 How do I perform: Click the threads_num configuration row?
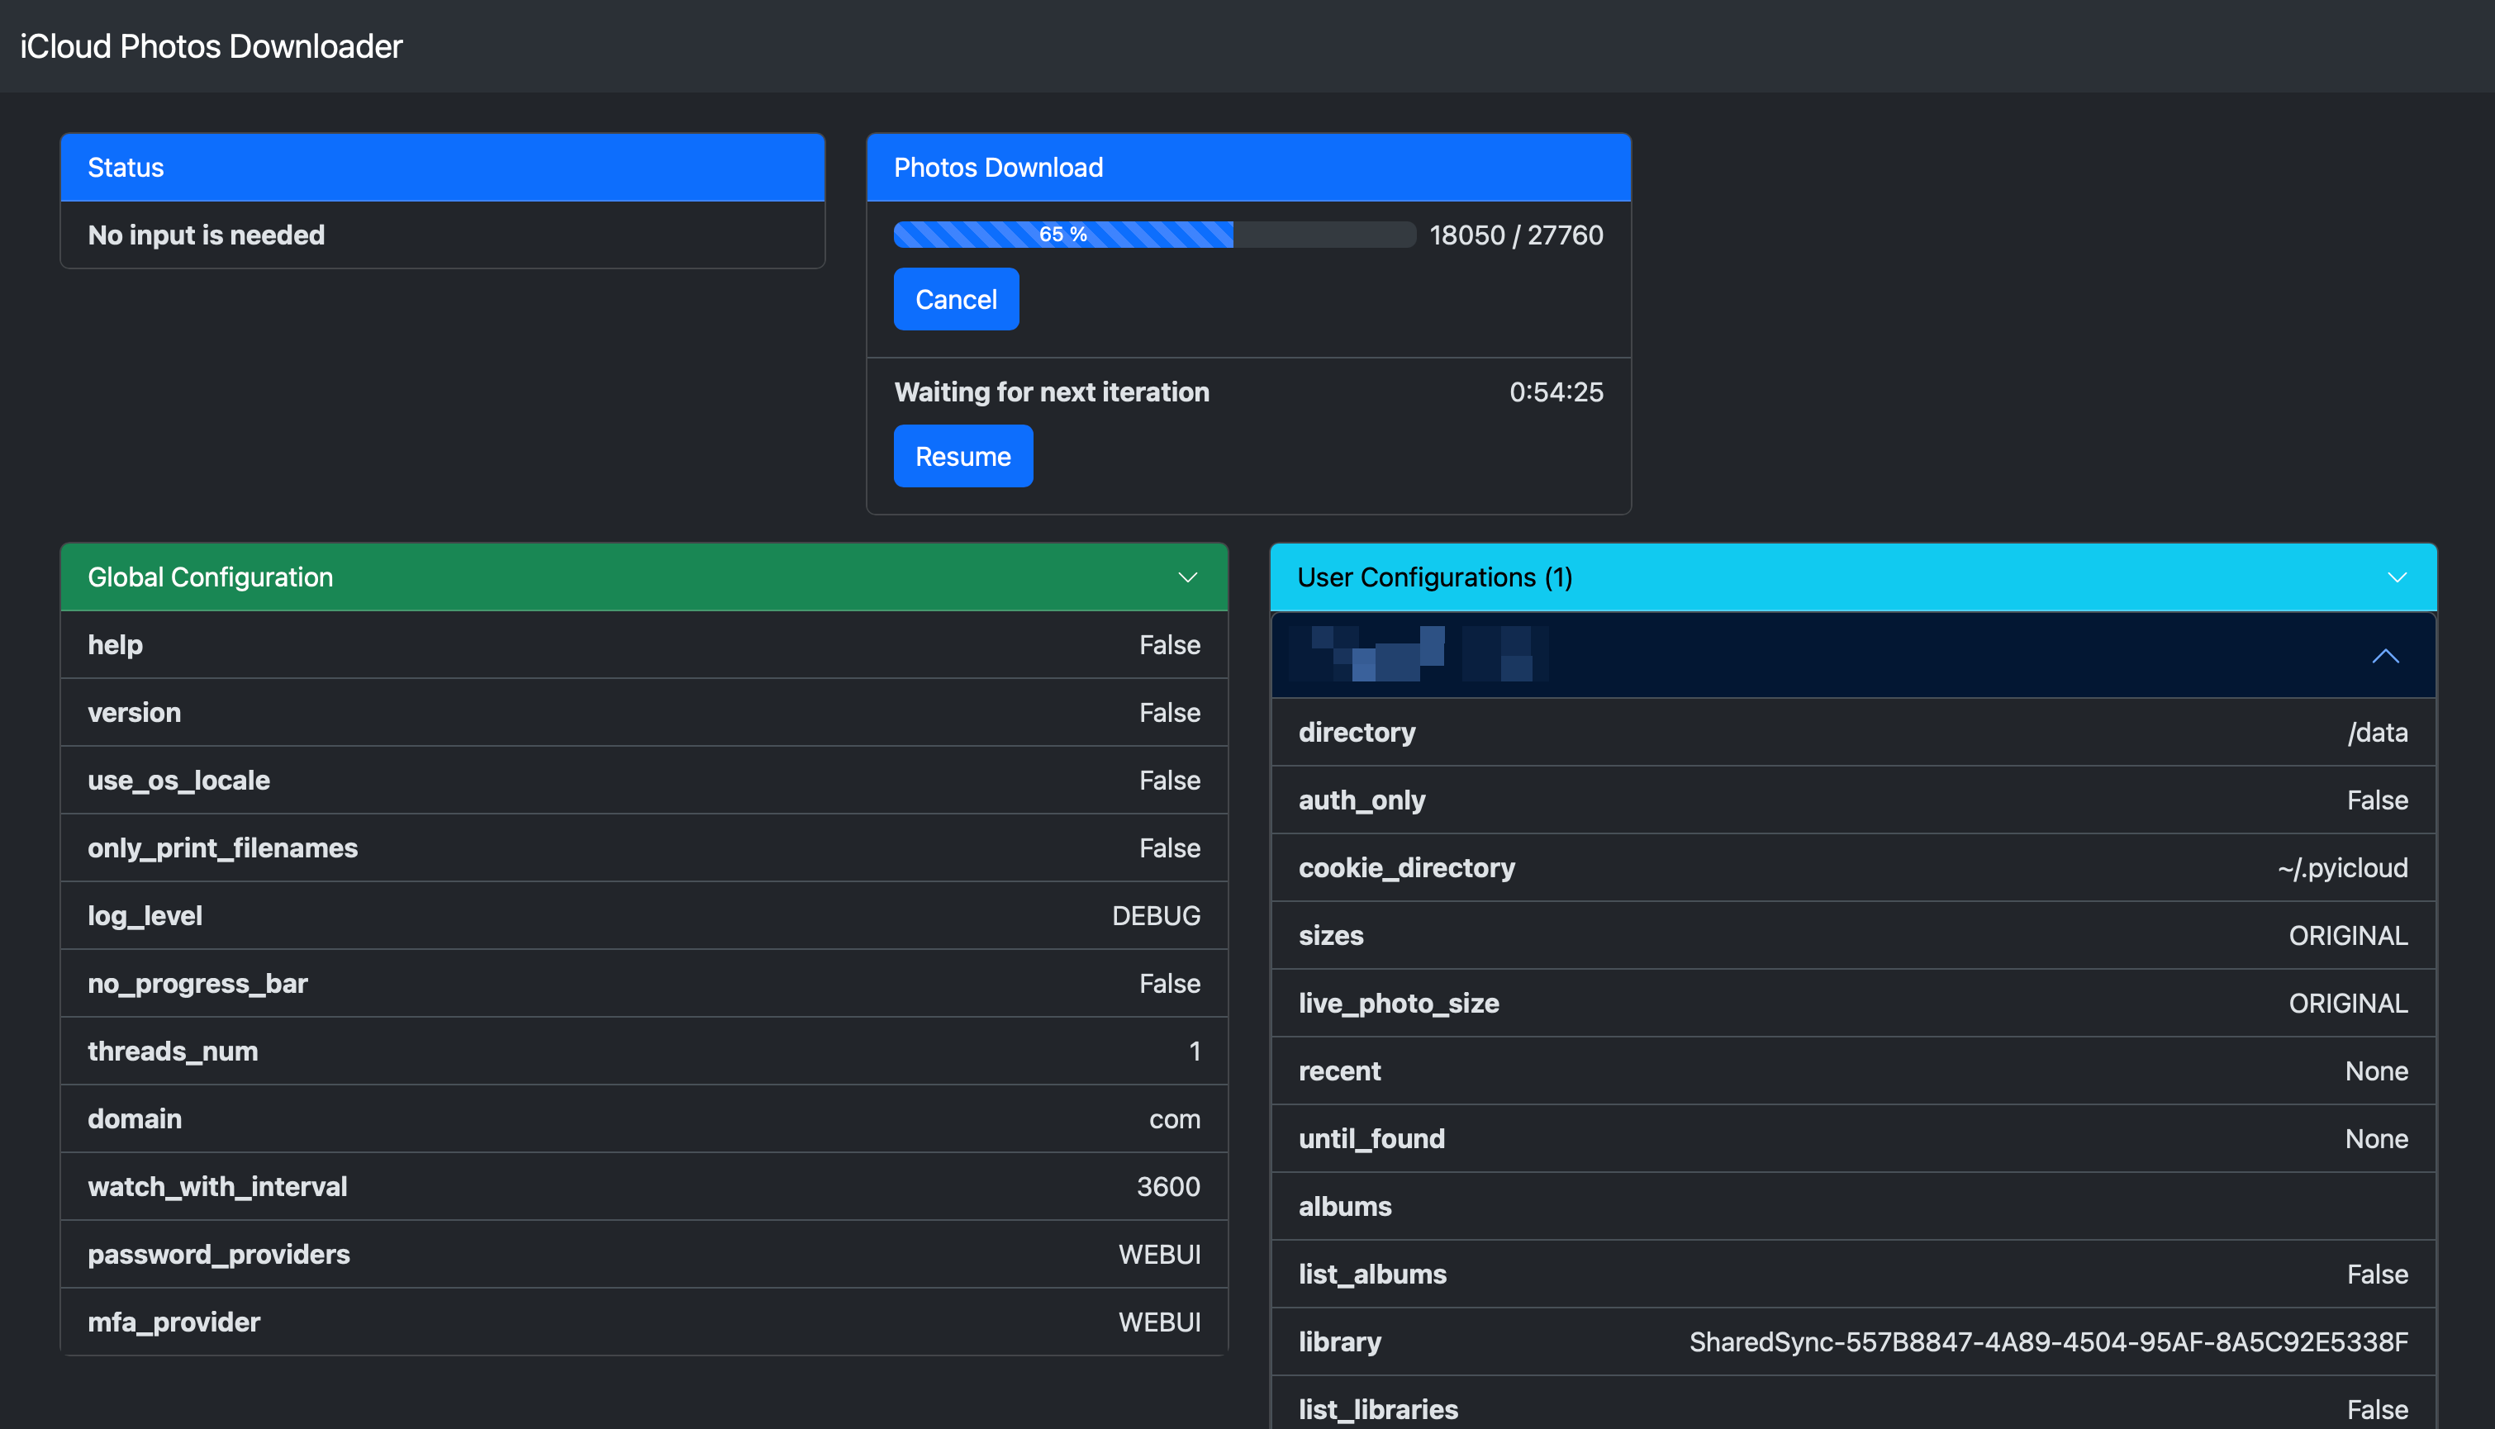tap(644, 1052)
